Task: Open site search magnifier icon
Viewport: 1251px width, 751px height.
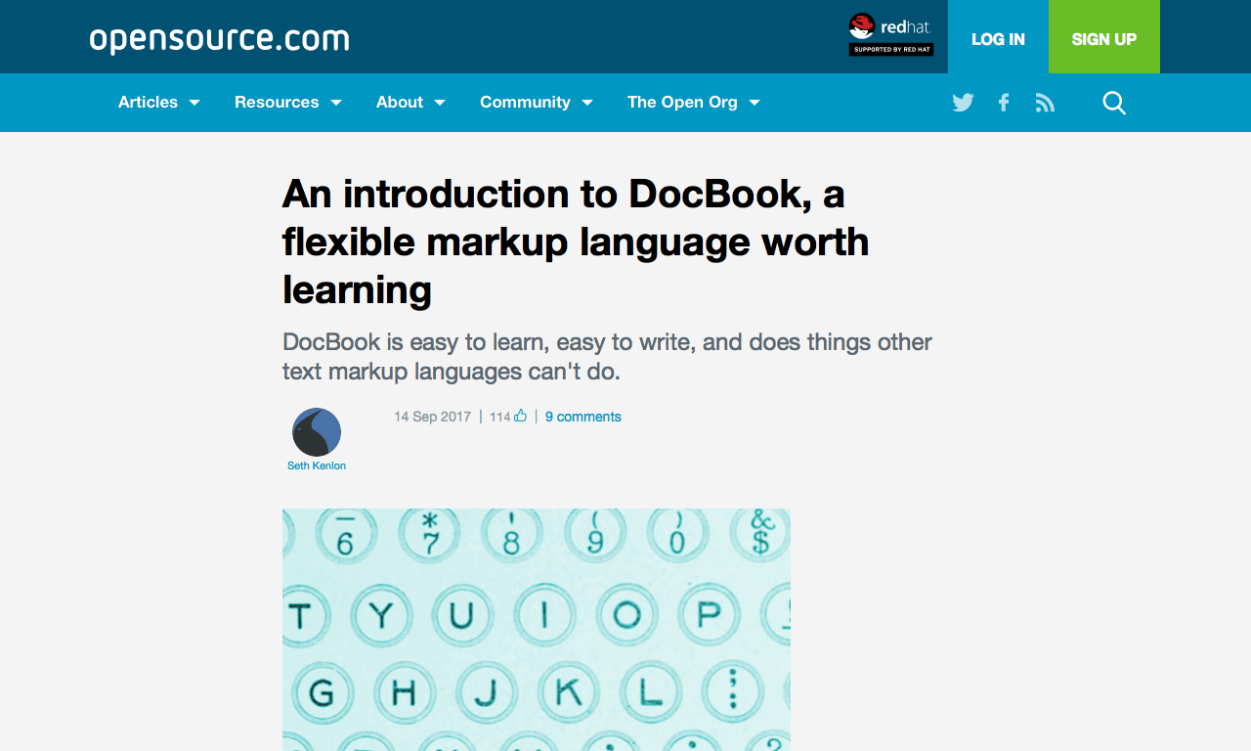Action: (x=1114, y=103)
